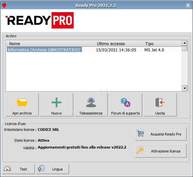Run the Test button label
The width and height of the screenshot is (193, 177).
tap(23, 169)
